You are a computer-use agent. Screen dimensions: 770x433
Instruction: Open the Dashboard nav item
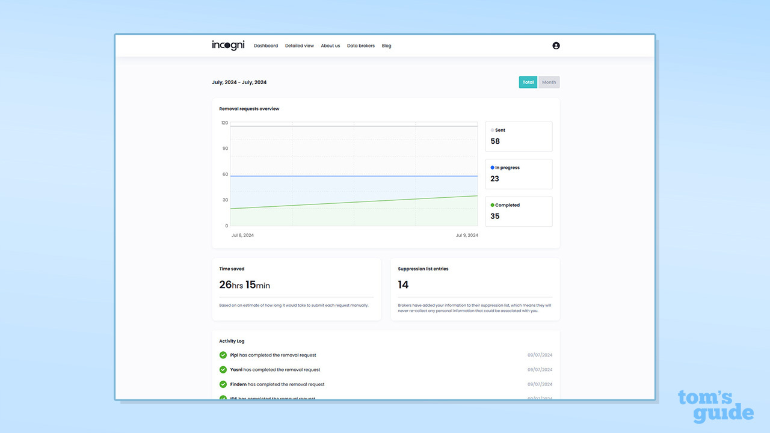point(266,46)
